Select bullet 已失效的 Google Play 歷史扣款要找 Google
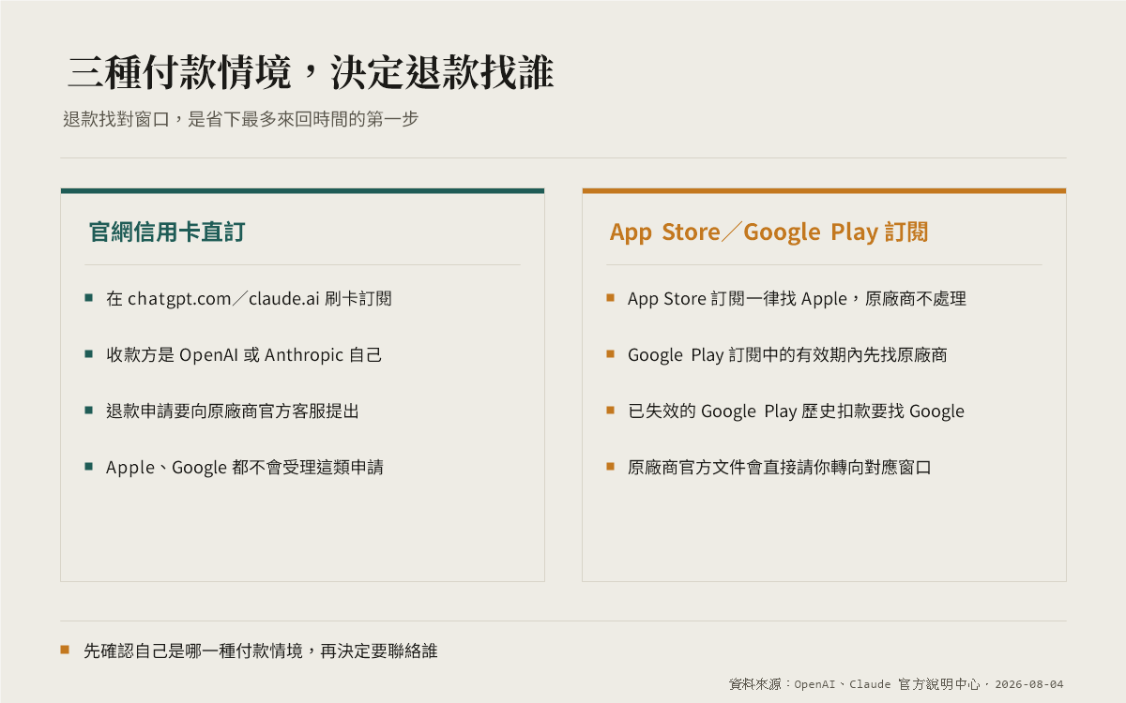 796,411
